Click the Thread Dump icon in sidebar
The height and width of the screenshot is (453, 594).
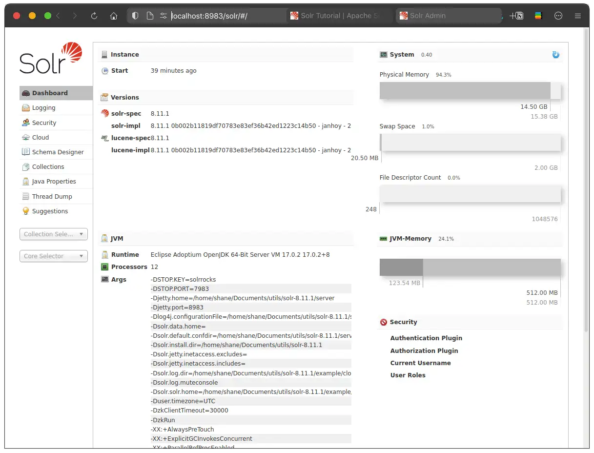point(26,196)
